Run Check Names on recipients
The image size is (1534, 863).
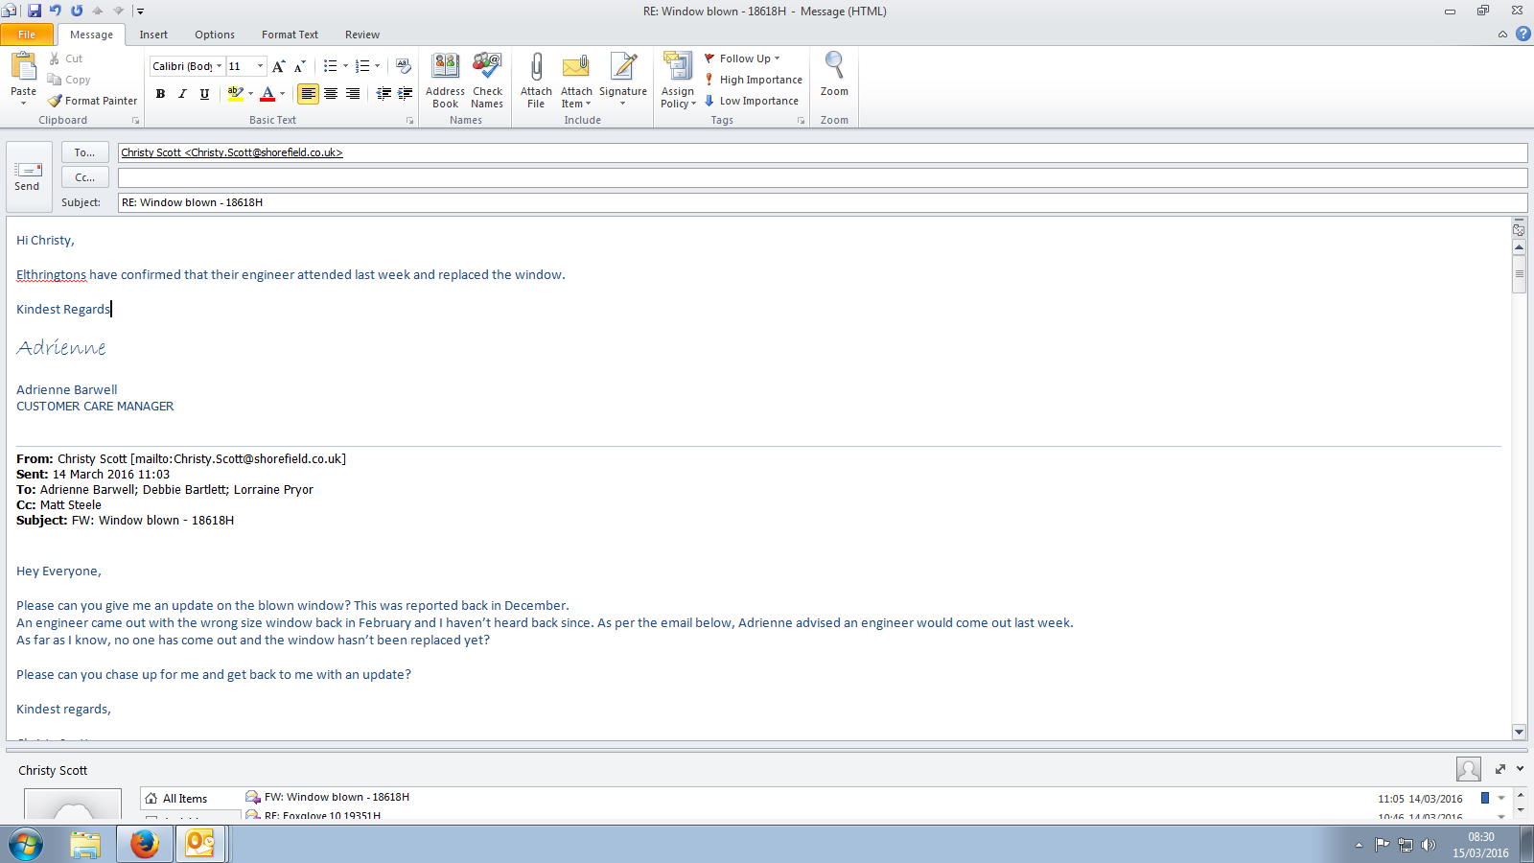coord(487,81)
